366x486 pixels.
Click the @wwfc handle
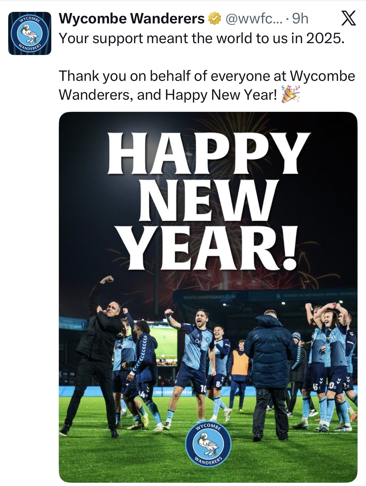(x=254, y=19)
